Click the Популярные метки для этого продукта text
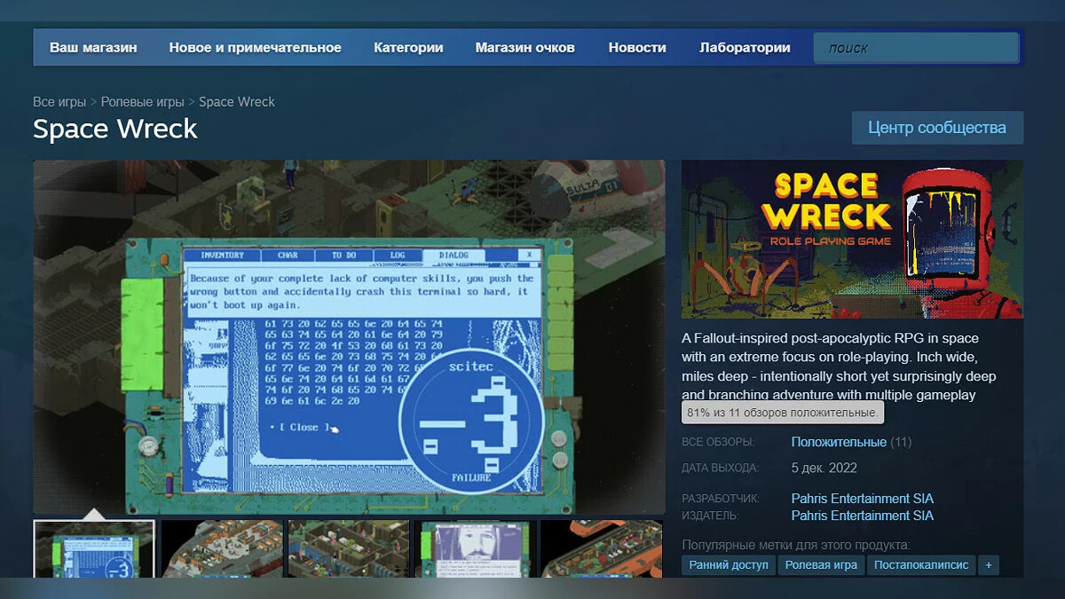 (x=796, y=545)
